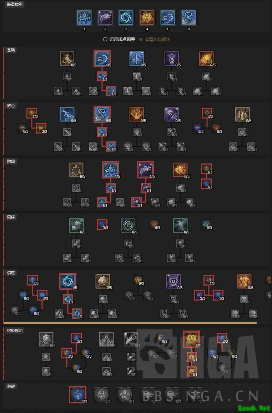Click the Boulder skill icon at 0/5

pyautogui.click(x=103, y=281)
